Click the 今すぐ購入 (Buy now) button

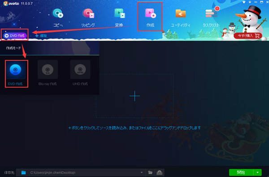248,36
